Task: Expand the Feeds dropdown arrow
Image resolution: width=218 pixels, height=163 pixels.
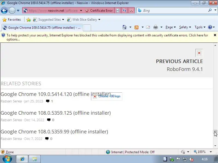Action: 143,27
